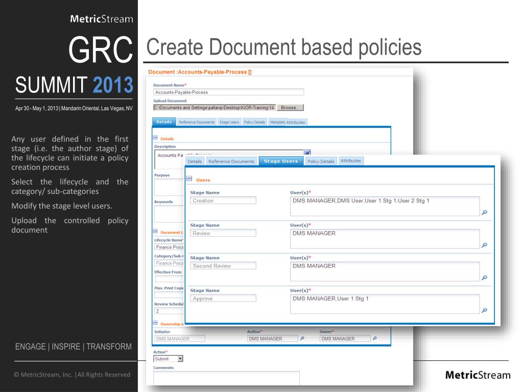The height and width of the screenshot is (392, 523).
Task: Open Reference Documents tab in front panel
Action: pos(231,161)
